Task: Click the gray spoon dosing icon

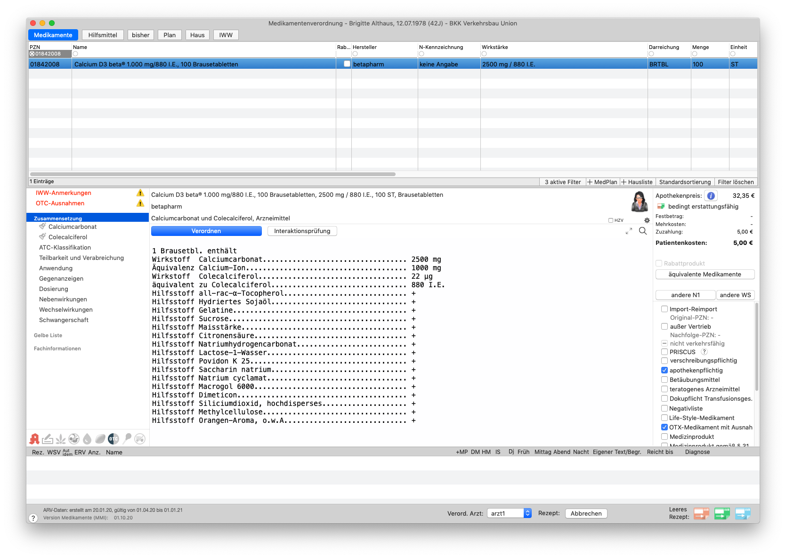Action: pos(127,439)
